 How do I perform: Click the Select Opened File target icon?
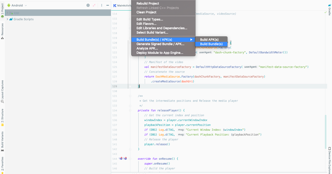pyautogui.click(x=88, y=6)
